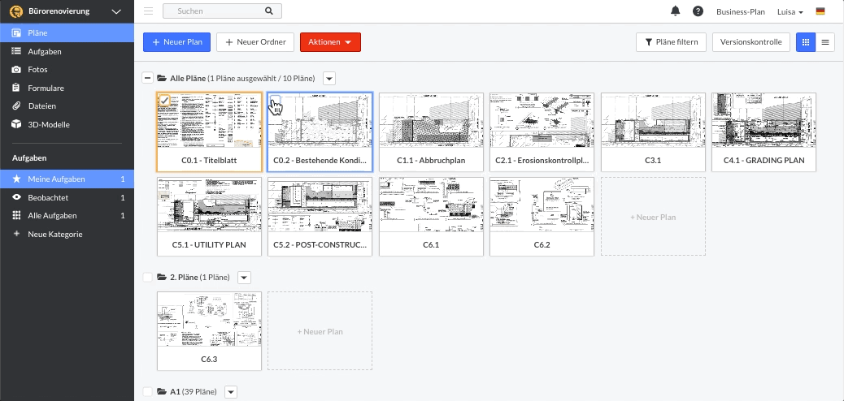
Task: Open the C3.1 plan thumbnail
Action: coord(653,120)
